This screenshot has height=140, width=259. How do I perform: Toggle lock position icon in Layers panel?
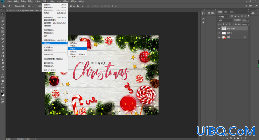coord(230,24)
